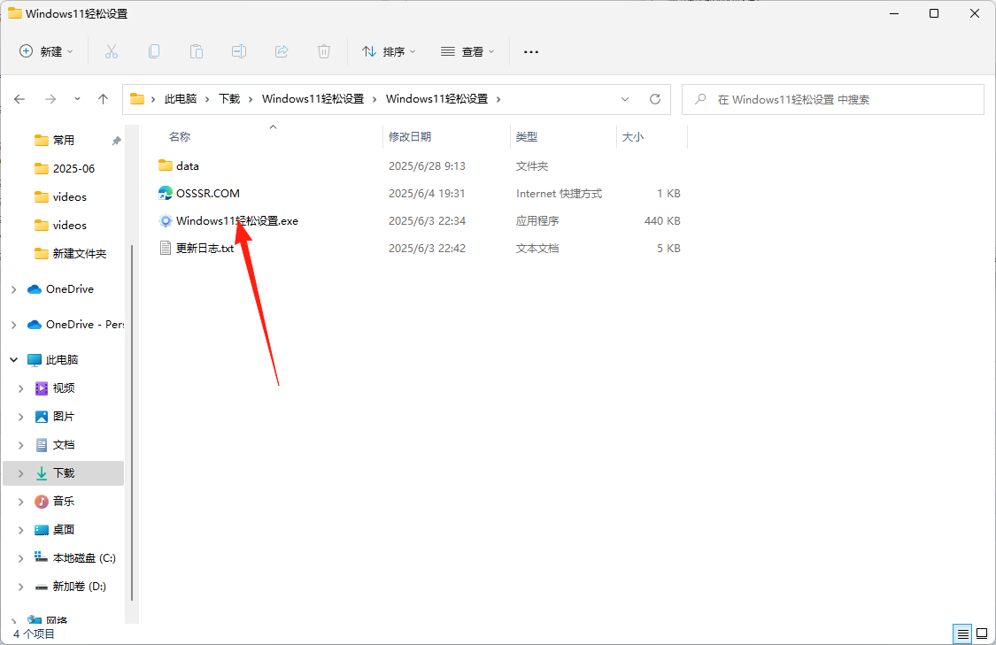Click the Delete trash bin icon
The image size is (996, 645).
(324, 52)
